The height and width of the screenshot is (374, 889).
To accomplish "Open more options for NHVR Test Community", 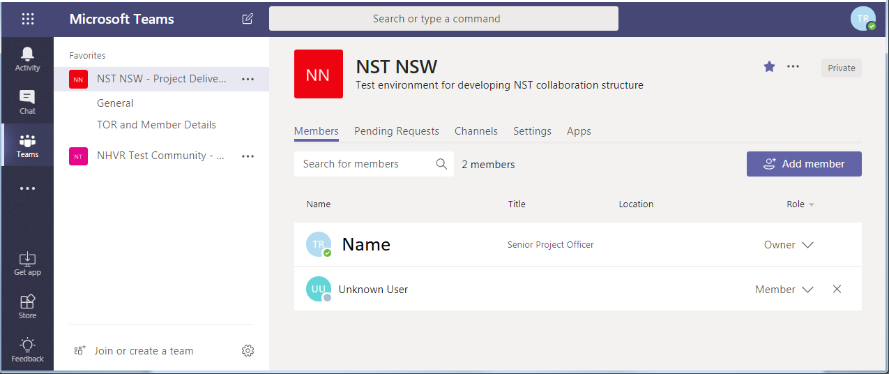I will point(248,156).
